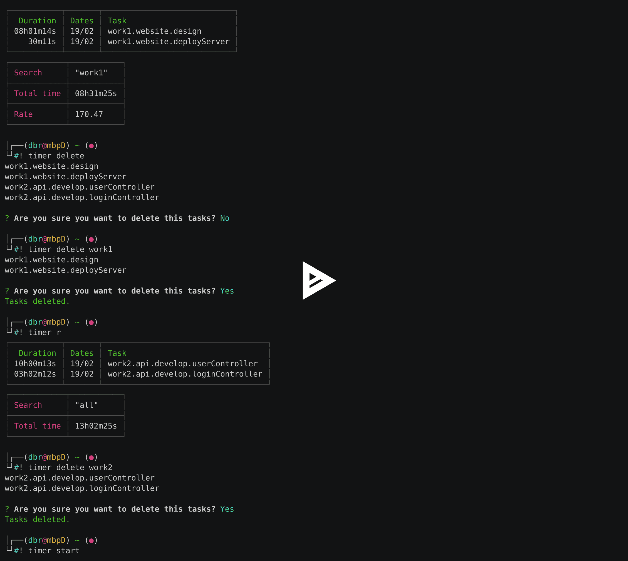Click "08h01m14s" duration cell

[x=35, y=31]
